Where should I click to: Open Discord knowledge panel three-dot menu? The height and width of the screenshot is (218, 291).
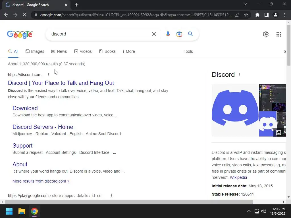[x=239, y=75]
